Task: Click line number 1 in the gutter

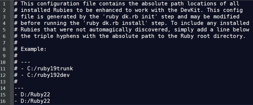Action: (x=4, y=4)
